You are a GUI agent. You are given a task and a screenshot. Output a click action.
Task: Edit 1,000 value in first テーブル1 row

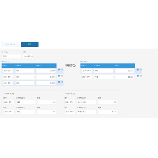click(46, 71)
